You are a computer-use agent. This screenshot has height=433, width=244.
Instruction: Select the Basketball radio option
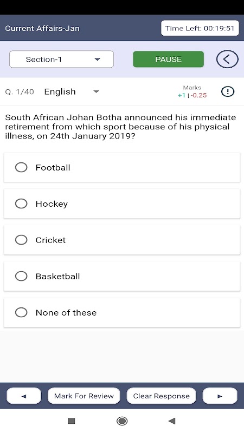pos(121,276)
